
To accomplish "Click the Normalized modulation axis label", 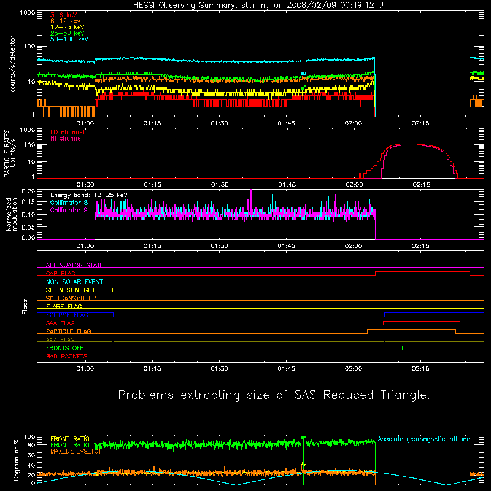I will click(12, 214).
